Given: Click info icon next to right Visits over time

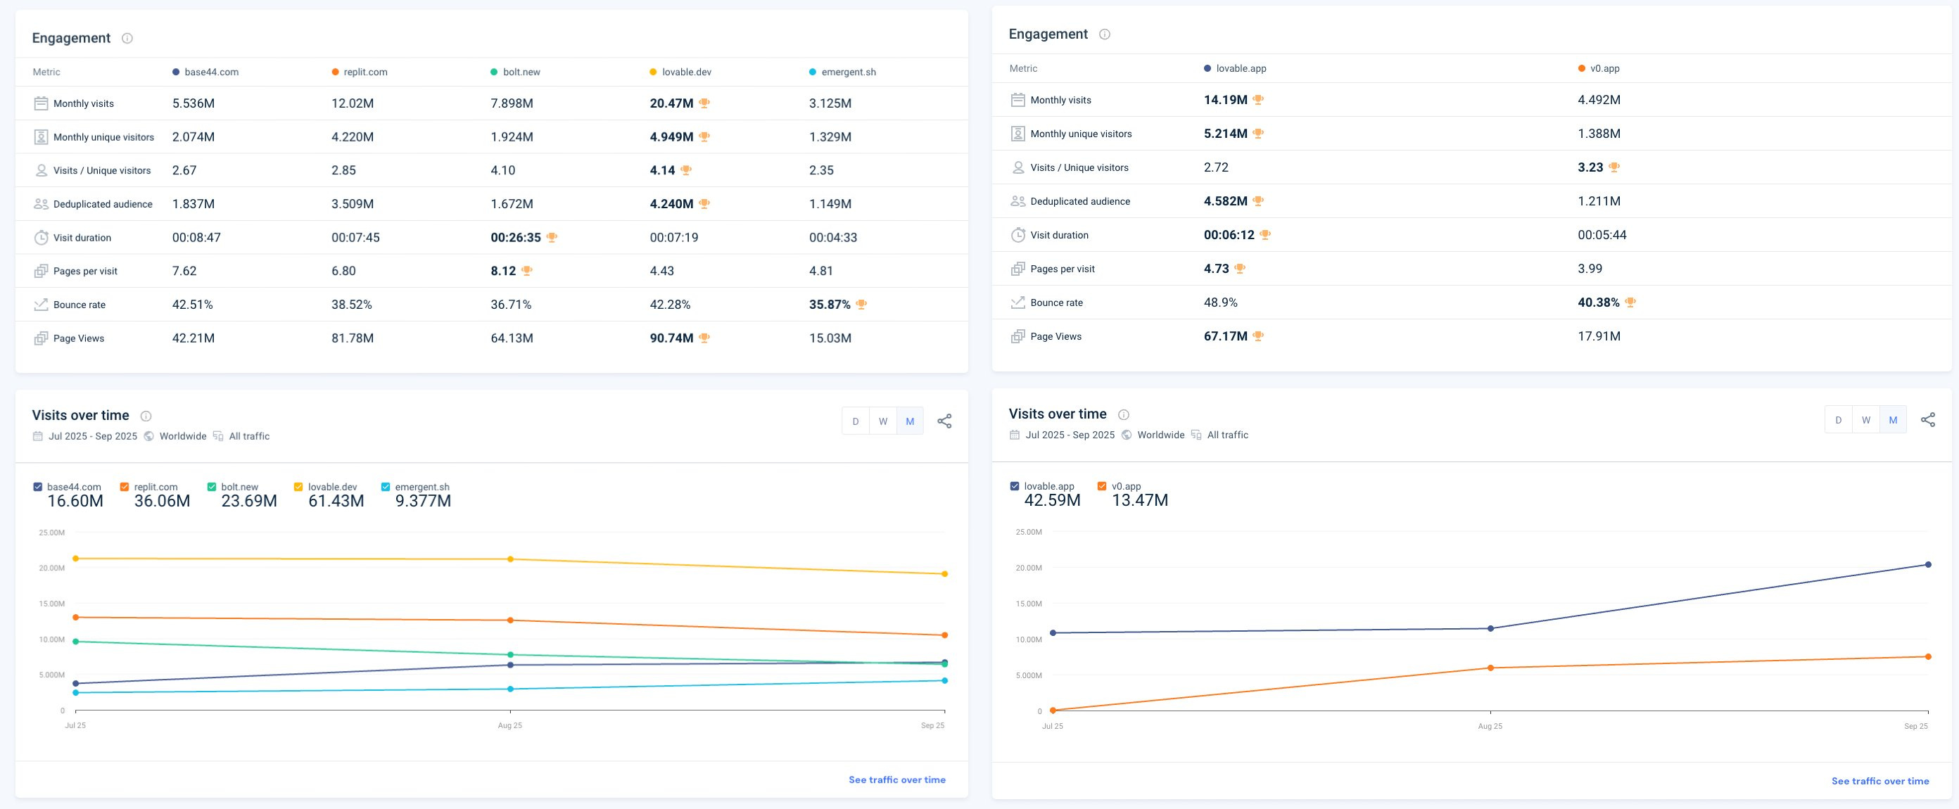Looking at the screenshot, I should click(1123, 414).
